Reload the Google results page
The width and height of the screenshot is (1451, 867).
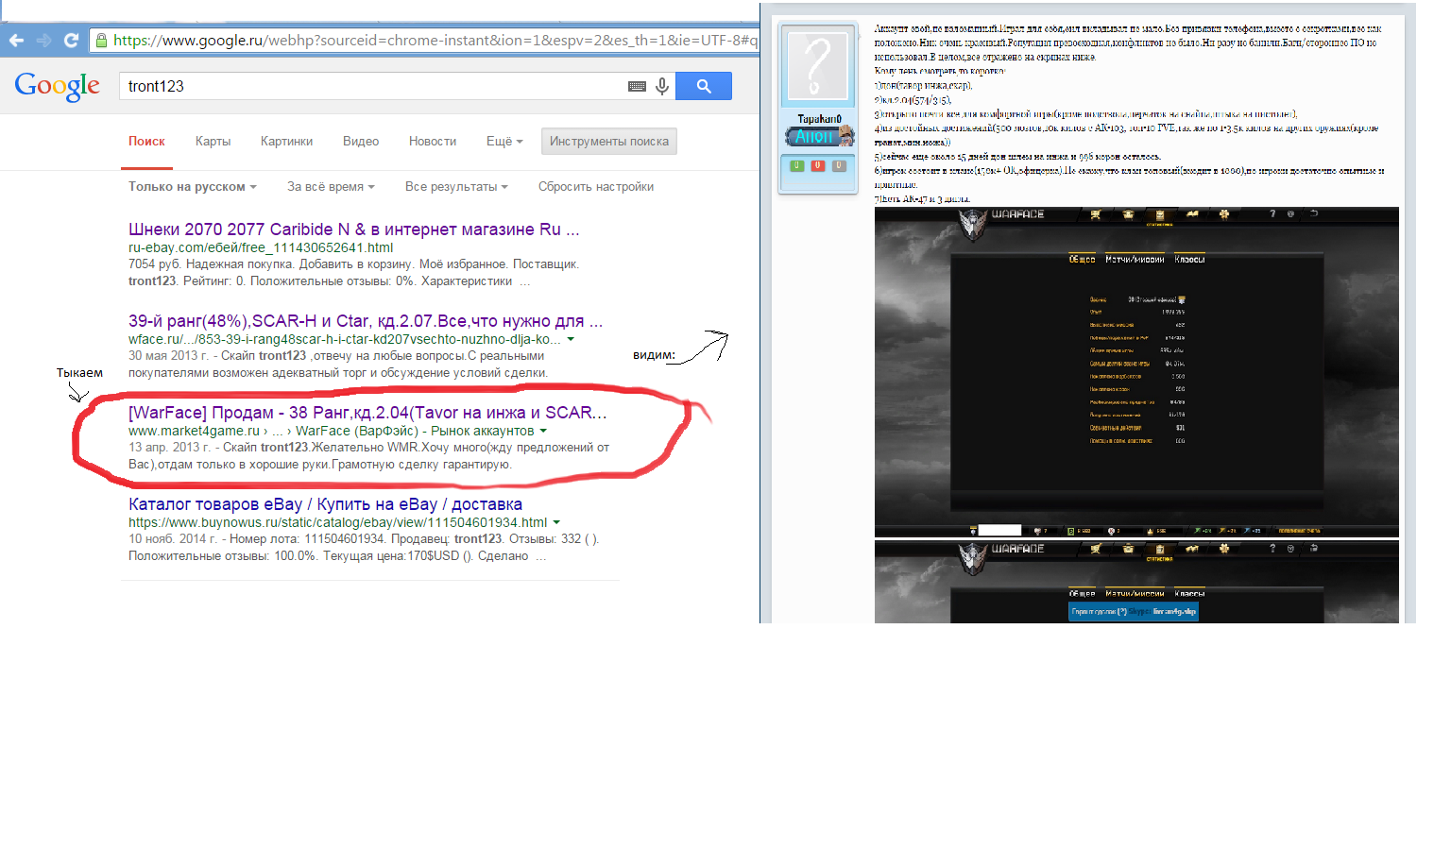(71, 41)
